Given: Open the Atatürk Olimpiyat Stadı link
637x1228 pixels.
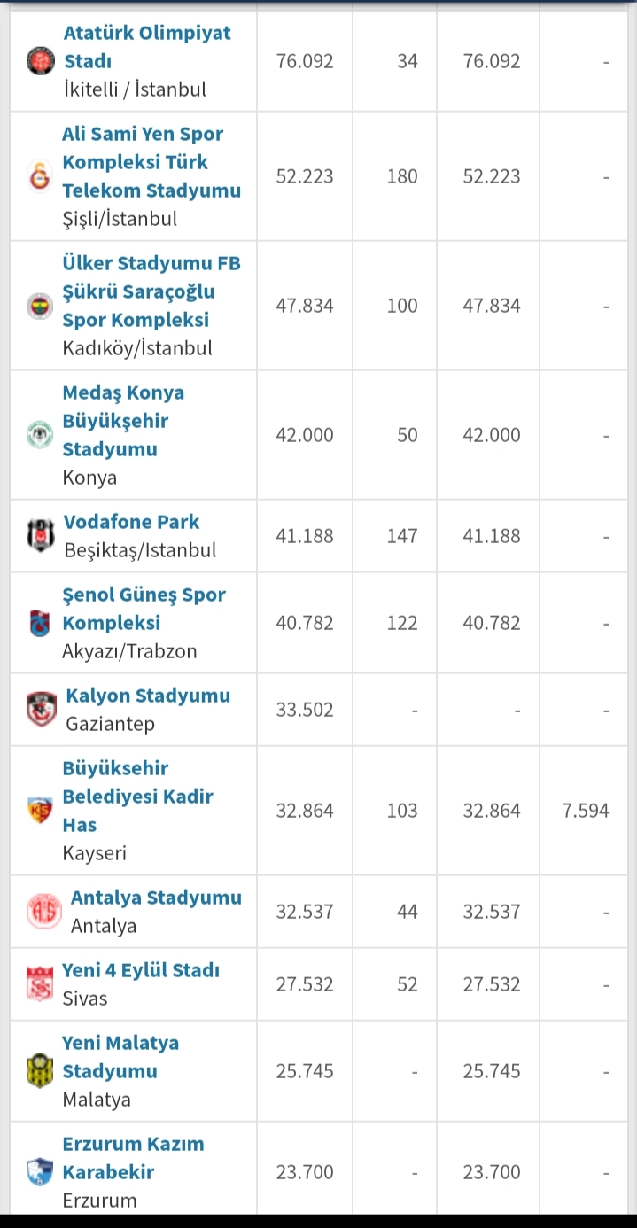Looking at the screenshot, I should [x=147, y=47].
